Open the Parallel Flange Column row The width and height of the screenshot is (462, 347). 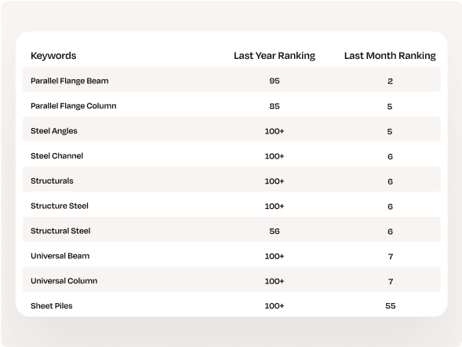click(x=231, y=106)
